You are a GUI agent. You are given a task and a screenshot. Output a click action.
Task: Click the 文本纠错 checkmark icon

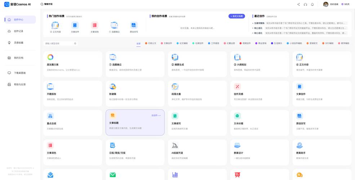pos(237,116)
